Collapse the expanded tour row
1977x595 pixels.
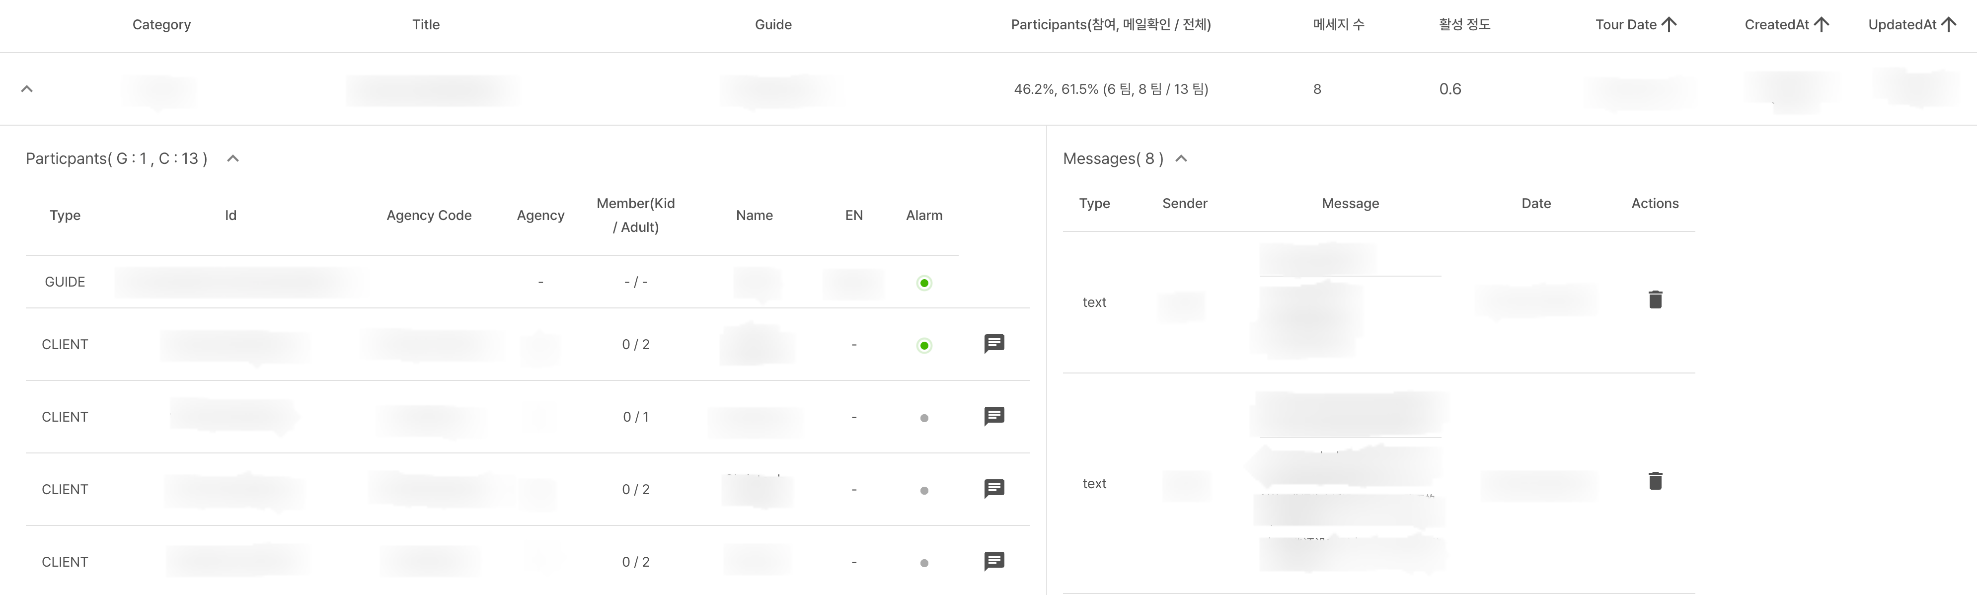tap(27, 89)
